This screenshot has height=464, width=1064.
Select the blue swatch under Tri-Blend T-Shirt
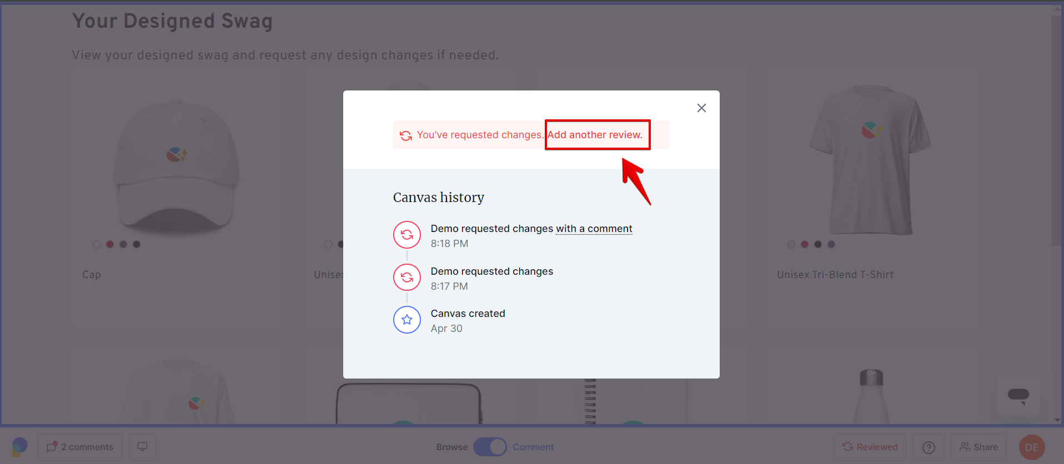point(831,244)
